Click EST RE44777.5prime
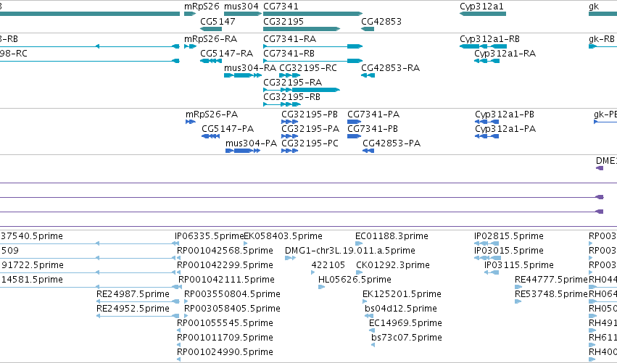This screenshot has height=363, width=617. [x=551, y=280]
